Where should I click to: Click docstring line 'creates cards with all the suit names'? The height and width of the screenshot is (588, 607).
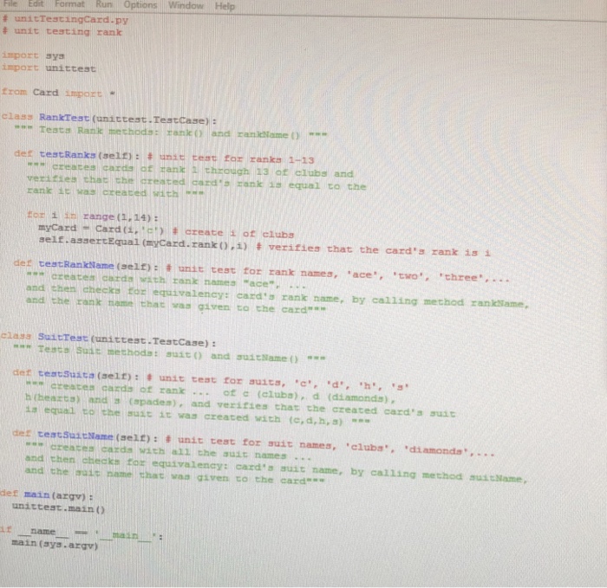[168, 452]
